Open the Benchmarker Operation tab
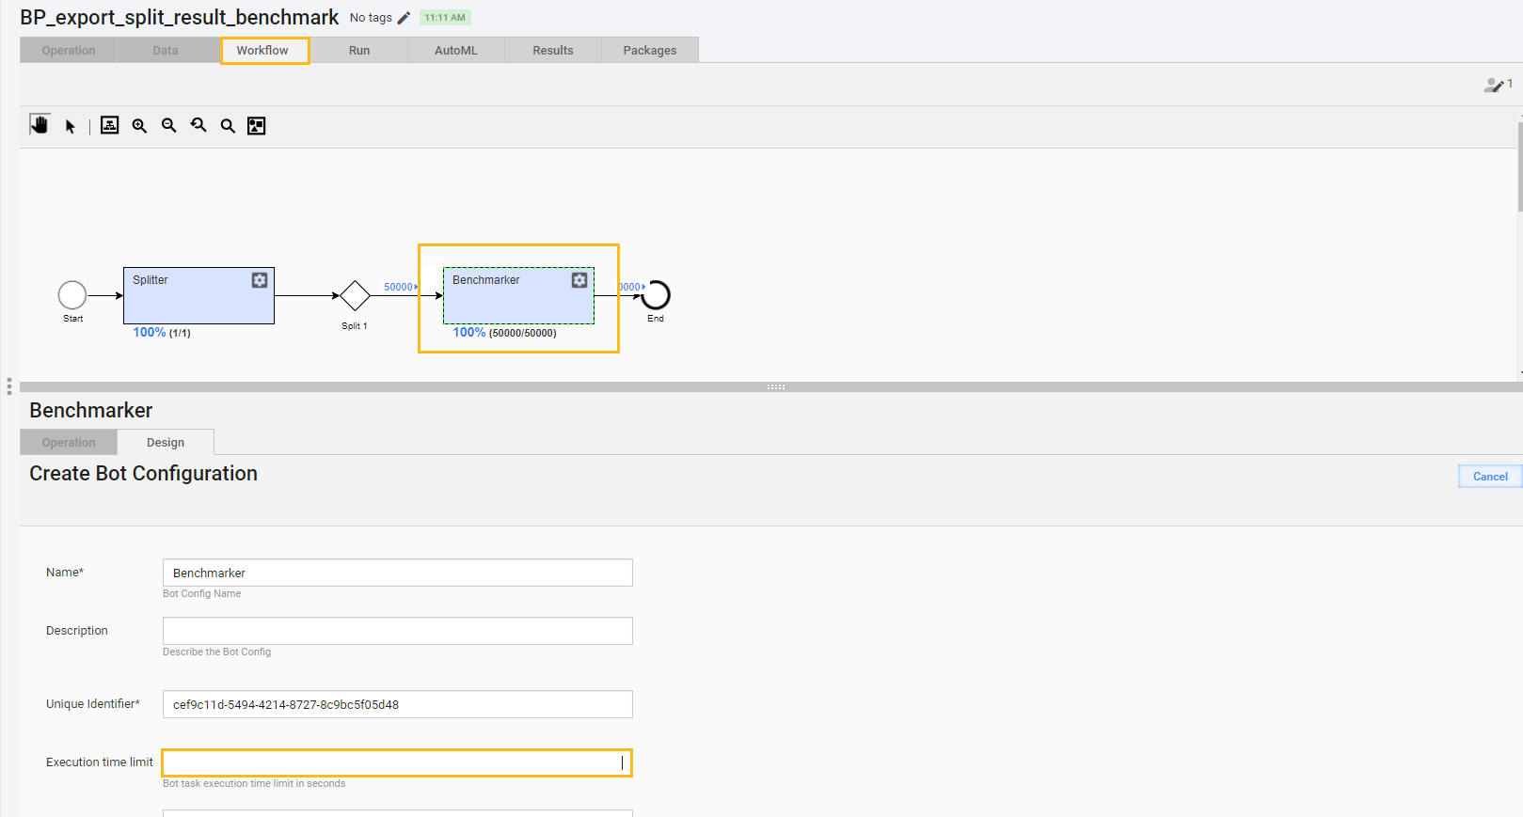The image size is (1523, 817). click(69, 443)
